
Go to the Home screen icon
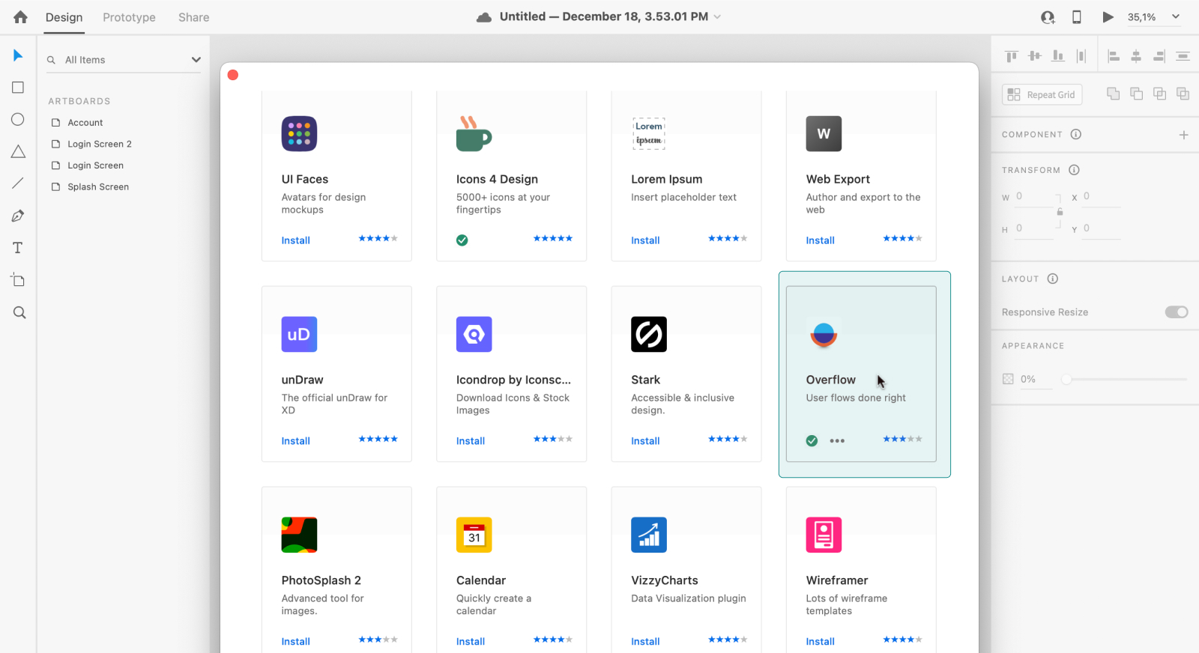click(20, 16)
